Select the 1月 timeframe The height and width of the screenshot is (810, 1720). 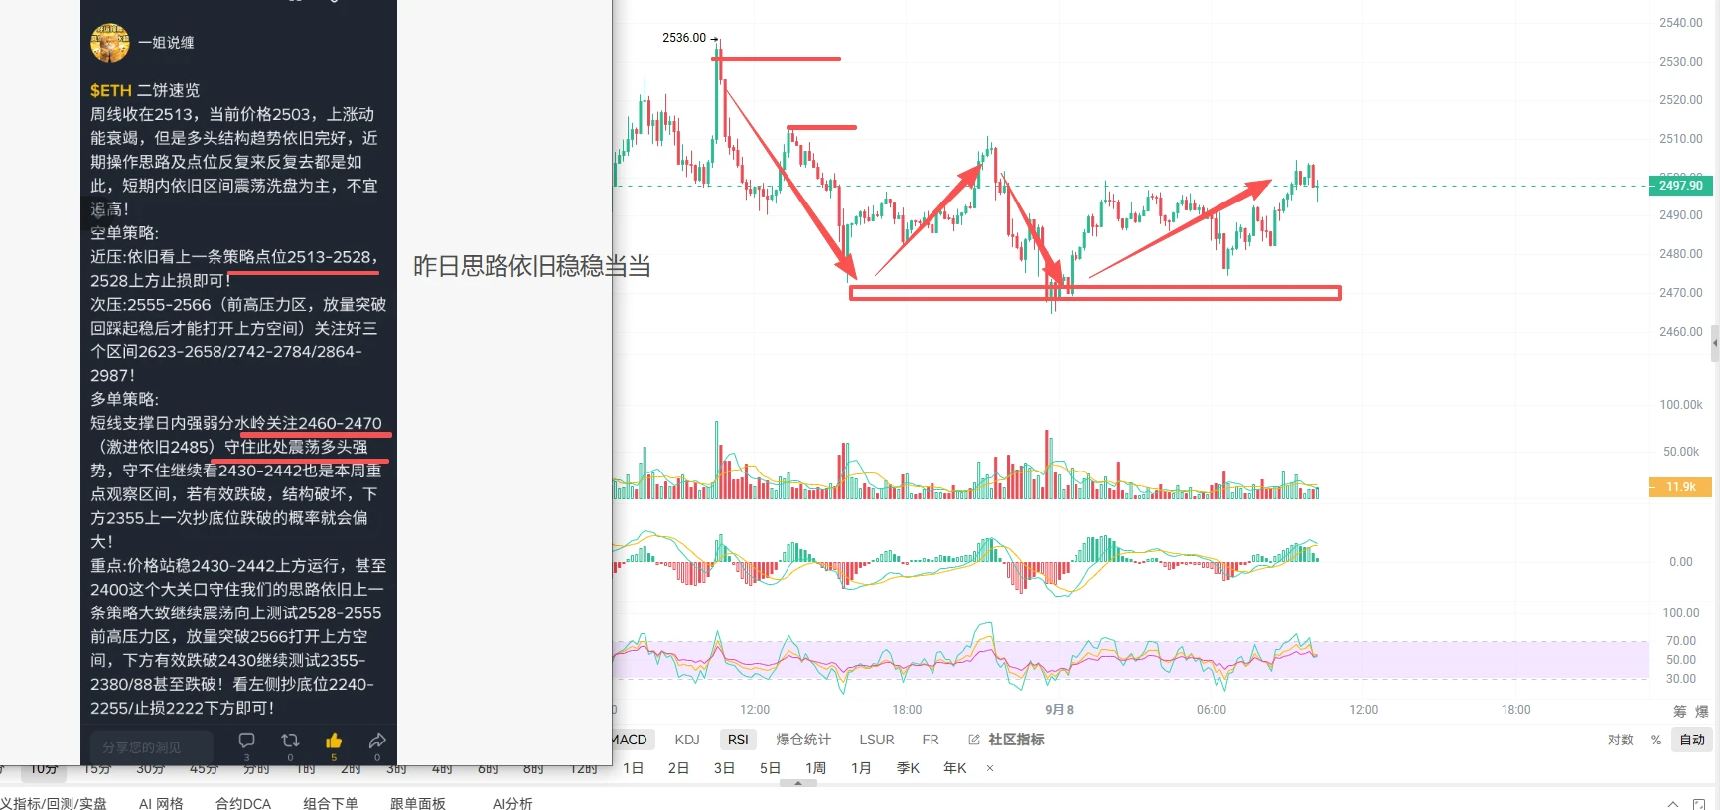[862, 768]
